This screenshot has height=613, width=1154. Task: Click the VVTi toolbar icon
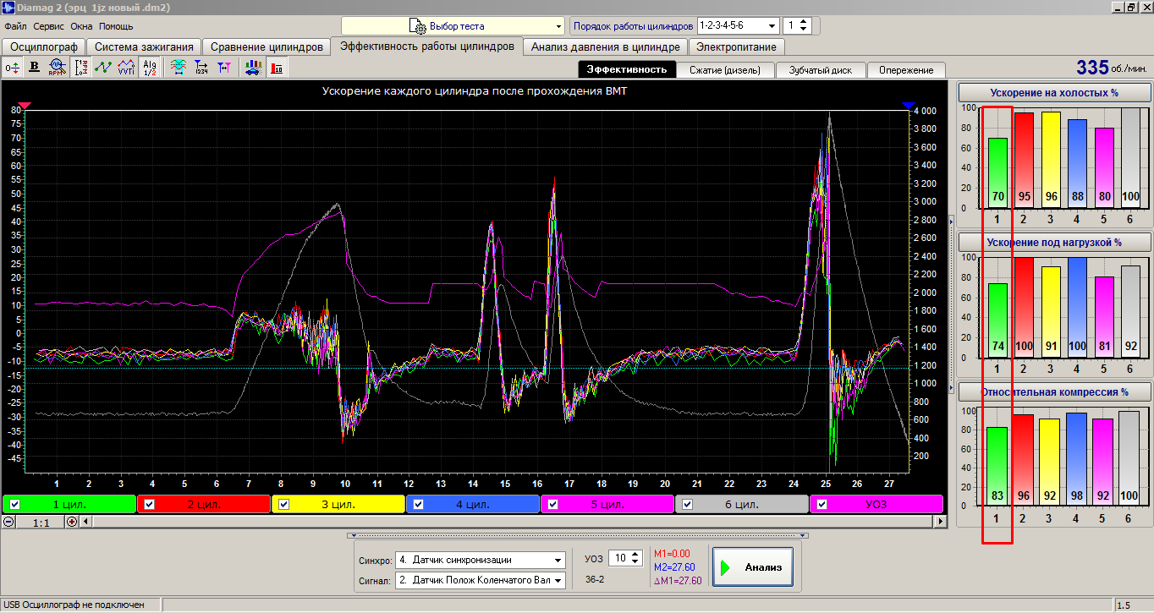click(x=126, y=68)
